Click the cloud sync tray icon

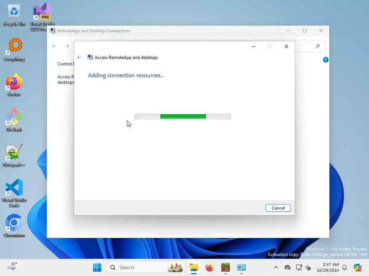click(x=287, y=267)
